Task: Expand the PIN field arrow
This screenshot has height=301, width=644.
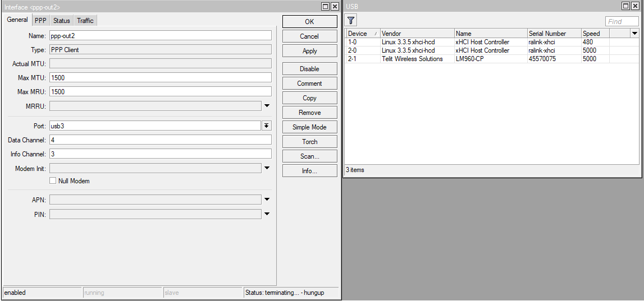Action: point(267,214)
